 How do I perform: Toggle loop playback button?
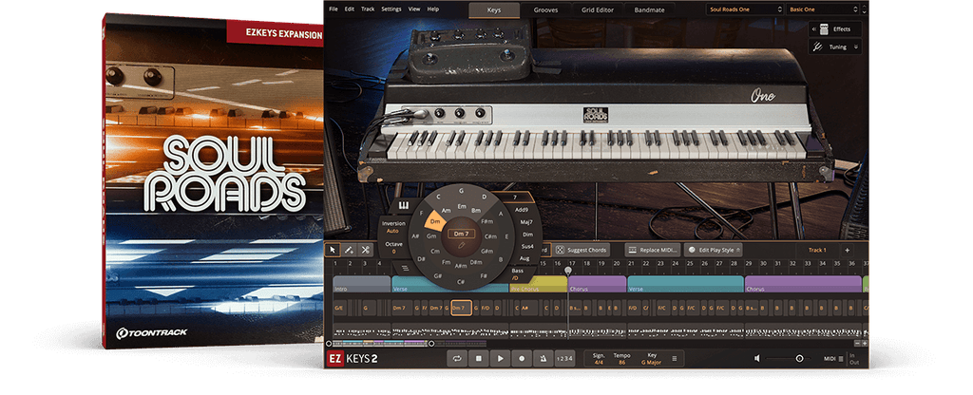(x=457, y=358)
